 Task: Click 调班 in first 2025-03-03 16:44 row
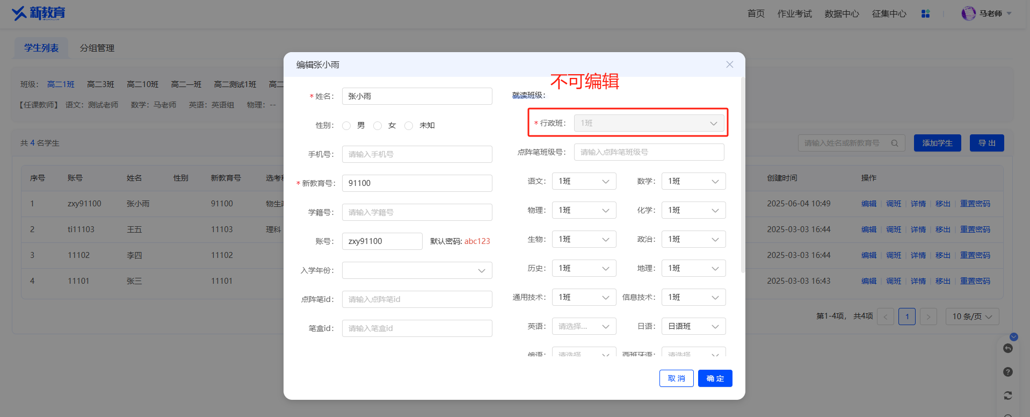pyautogui.click(x=894, y=229)
